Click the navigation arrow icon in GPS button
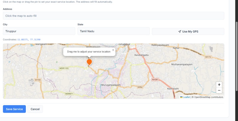238x121 pixels. coord(180,31)
